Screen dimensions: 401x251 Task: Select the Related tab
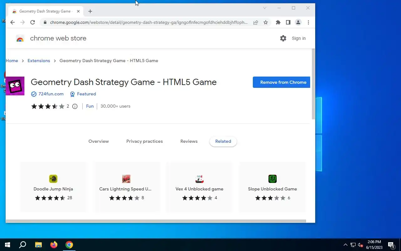[x=223, y=142]
